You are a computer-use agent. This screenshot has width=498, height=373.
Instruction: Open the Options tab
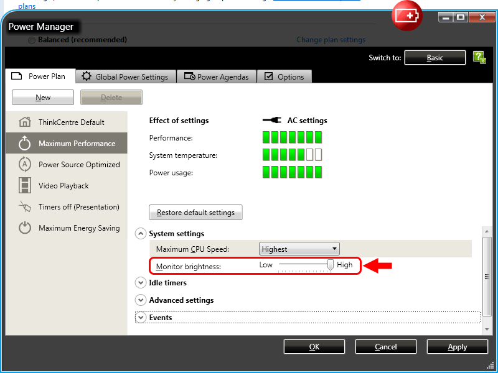pos(284,76)
